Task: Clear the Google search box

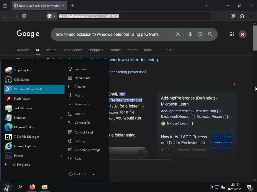Action: (x=178, y=34)
